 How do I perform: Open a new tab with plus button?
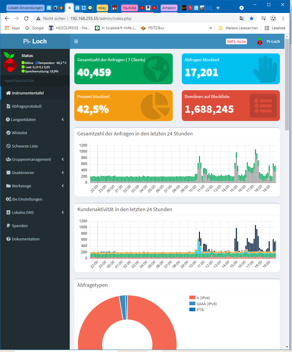click(x=218, y=8)
